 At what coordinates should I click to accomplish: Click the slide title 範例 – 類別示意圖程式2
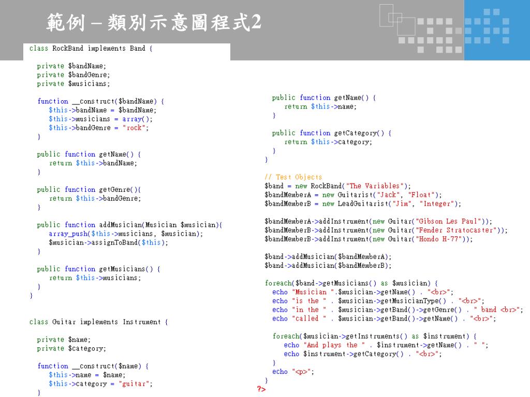pyautogui.click(x=154, y=23)
